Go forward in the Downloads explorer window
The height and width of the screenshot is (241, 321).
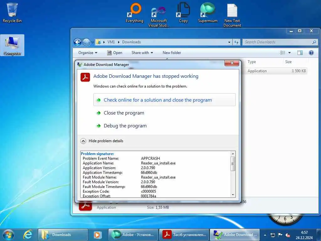(86, 42)
